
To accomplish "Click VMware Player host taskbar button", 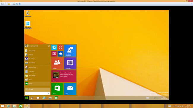I will click(27, 106).
